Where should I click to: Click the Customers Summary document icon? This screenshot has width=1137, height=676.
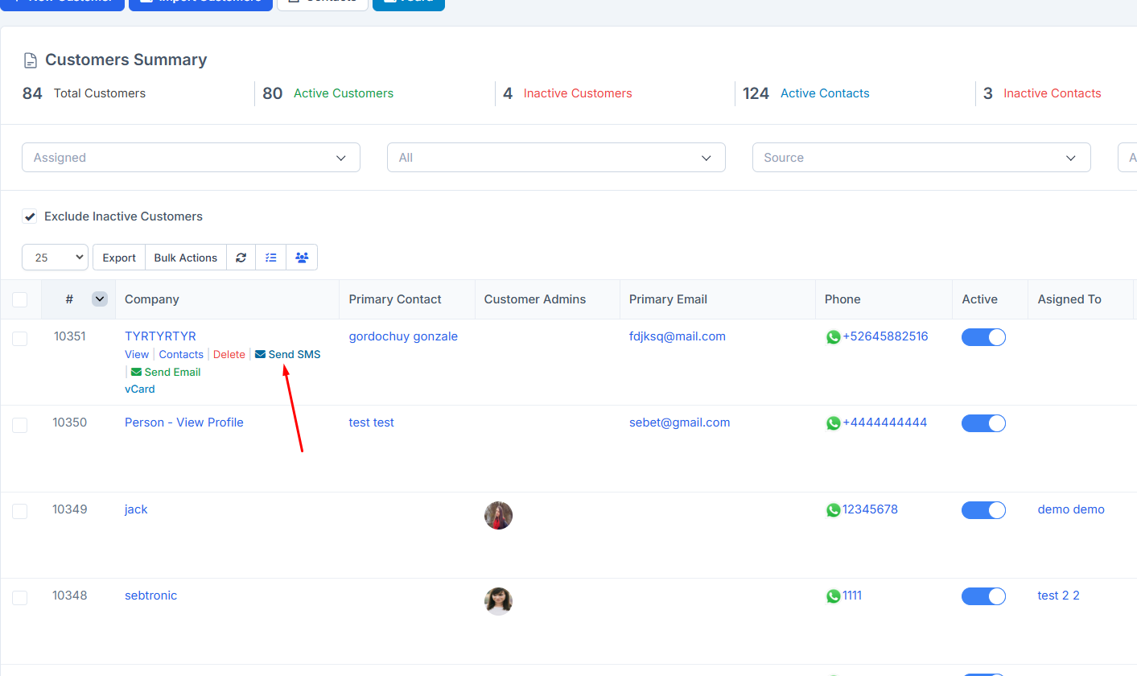tap(30, 59)
